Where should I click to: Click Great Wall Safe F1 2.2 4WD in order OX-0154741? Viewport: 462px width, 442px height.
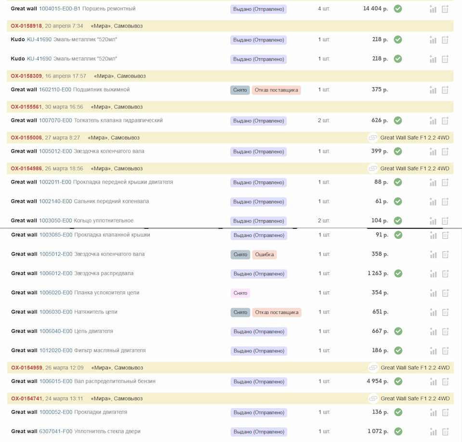coord(415,399)
